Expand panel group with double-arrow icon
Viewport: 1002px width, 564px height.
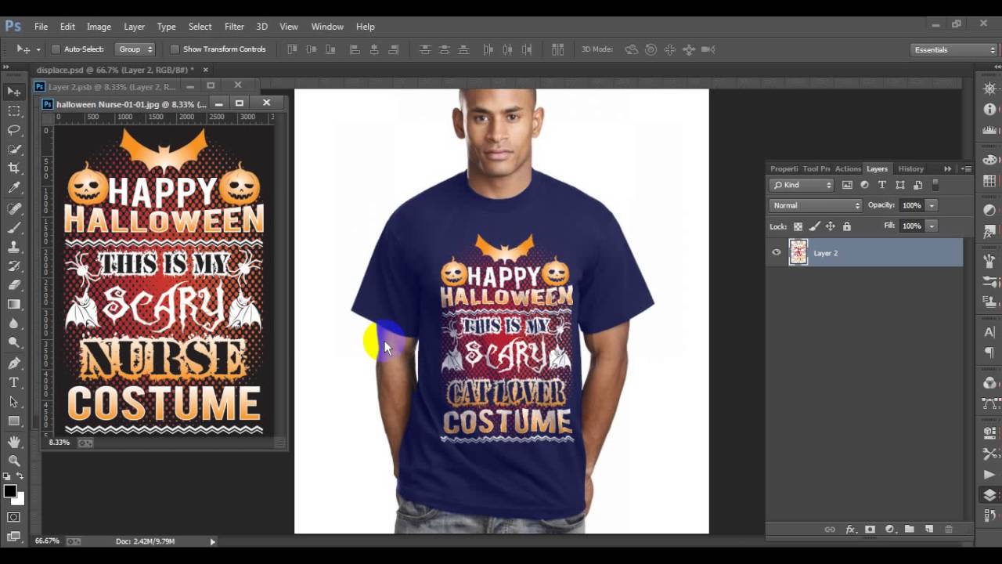[x=947, y=168]
